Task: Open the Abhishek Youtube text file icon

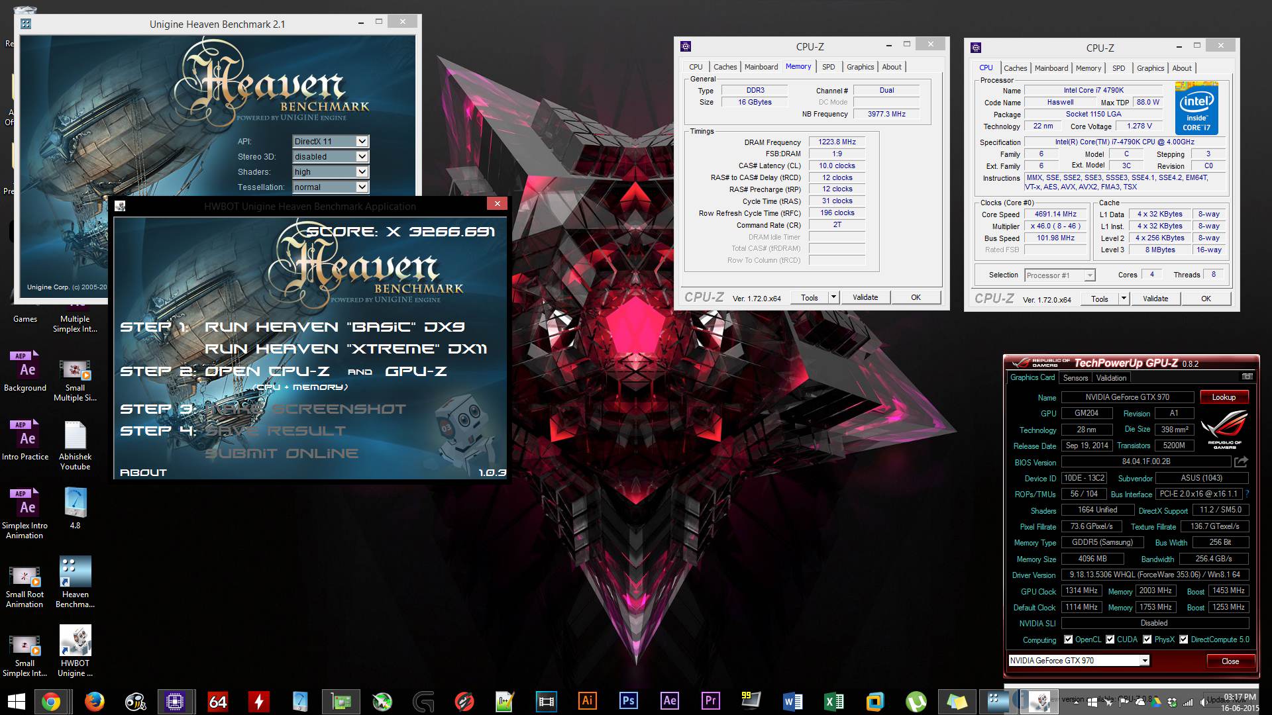Action: click(75, 446)
